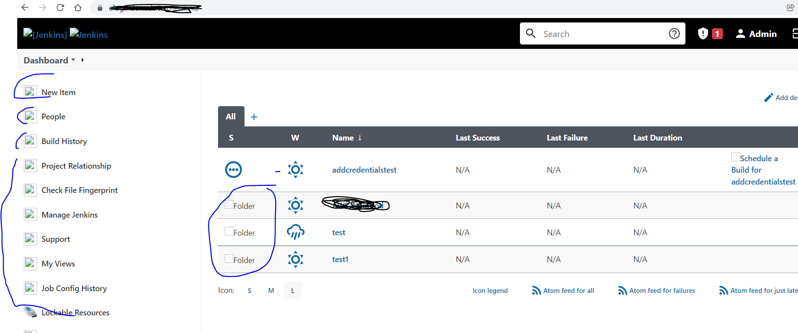Click the Jenkins logo link in header
Image resolution: width=798 pixels, height=333 pixels.
(65, 34)
